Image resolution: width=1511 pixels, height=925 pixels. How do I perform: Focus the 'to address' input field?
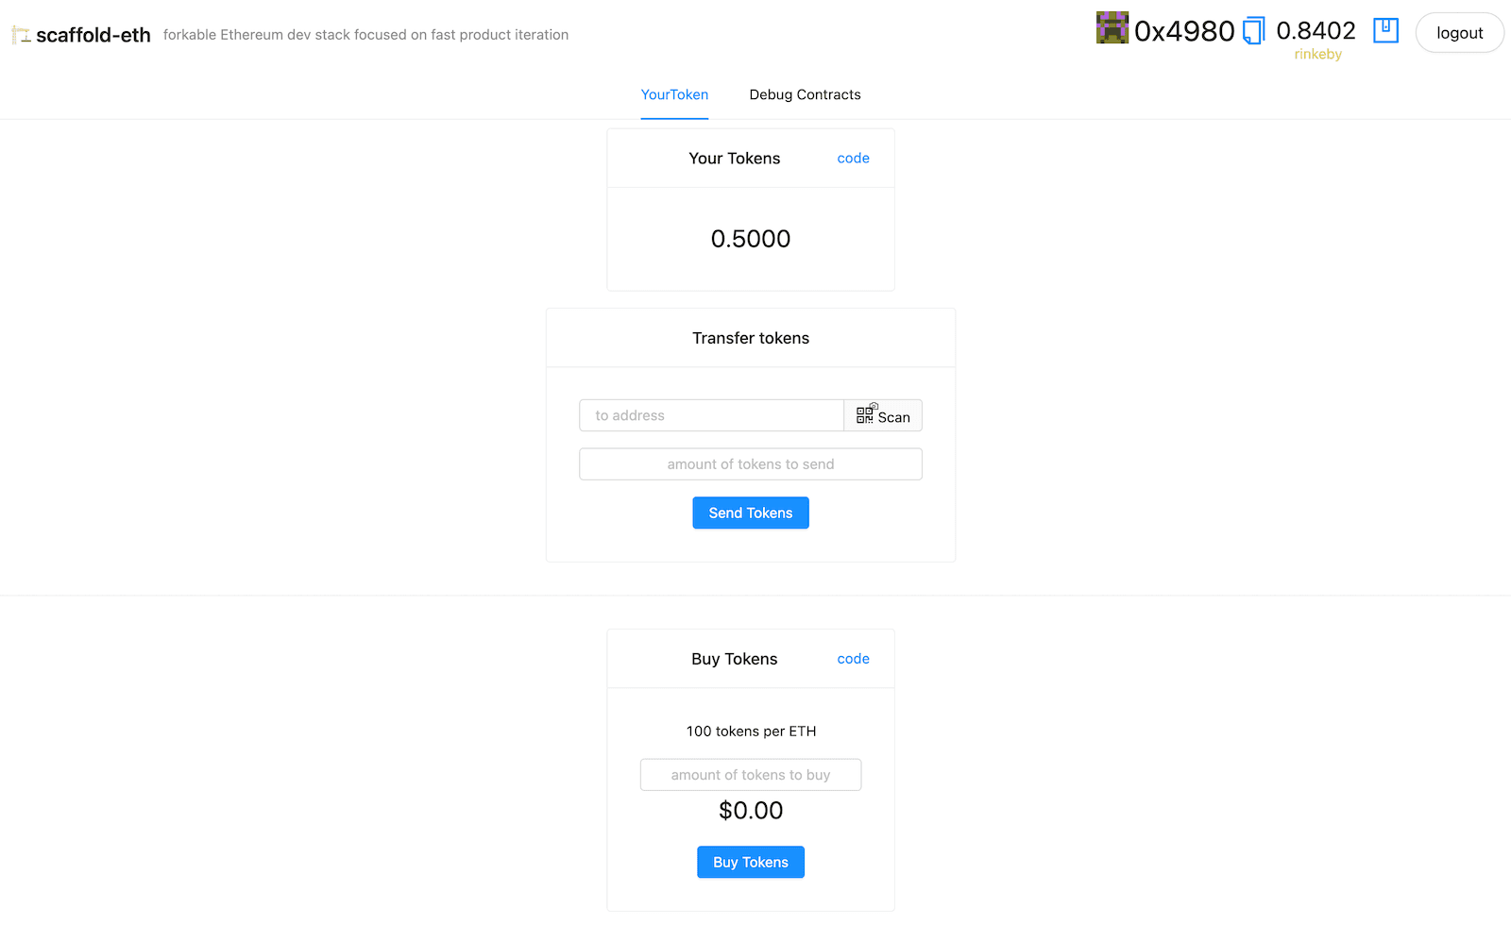click(711, 415)
